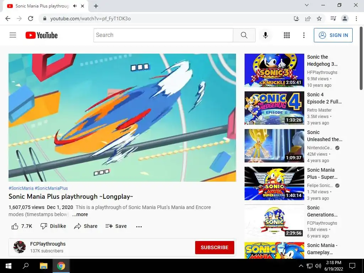Reload the YouTube page
The height and width of the screenshot is (273, 364).
point(31,18)
